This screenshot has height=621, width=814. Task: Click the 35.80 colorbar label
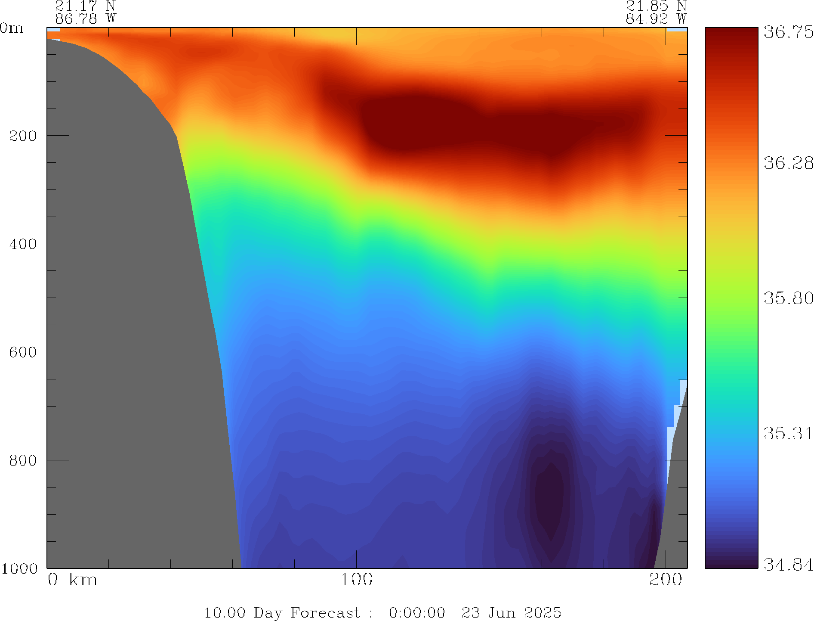pyautogui.click(x=788, y=298)
